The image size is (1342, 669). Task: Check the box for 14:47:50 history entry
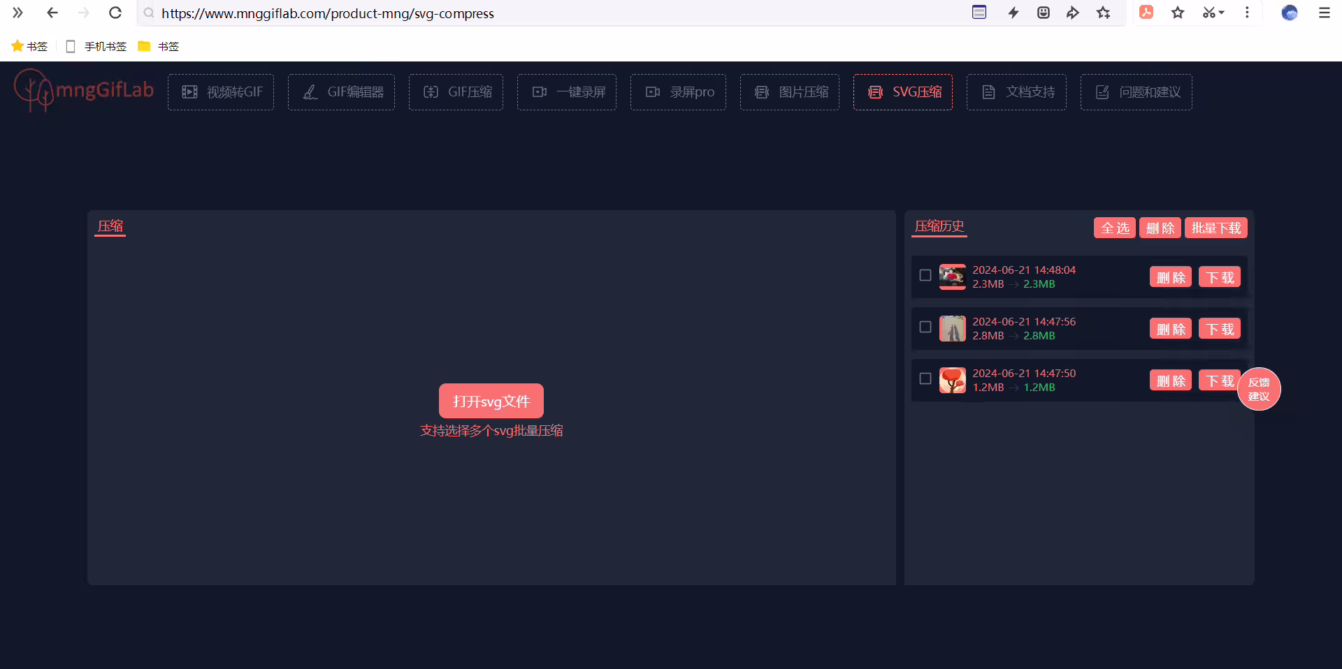[x=925, y=378]
